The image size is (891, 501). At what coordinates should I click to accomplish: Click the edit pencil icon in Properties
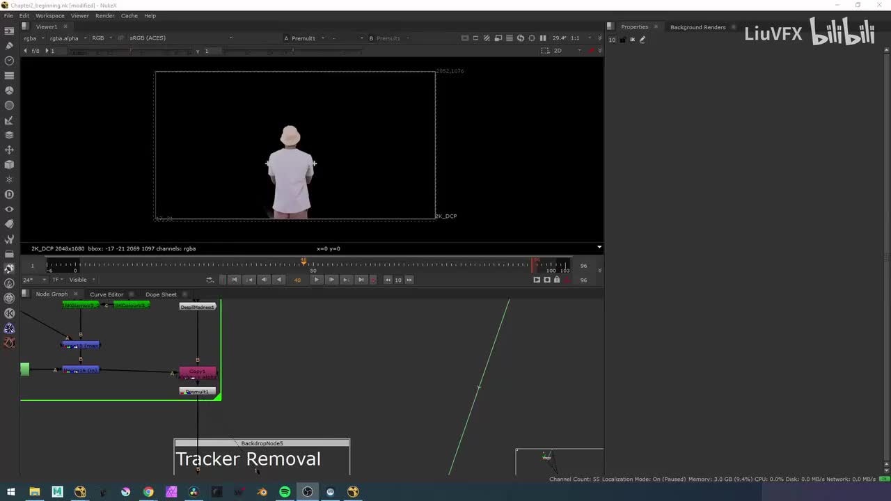[642, 40]
